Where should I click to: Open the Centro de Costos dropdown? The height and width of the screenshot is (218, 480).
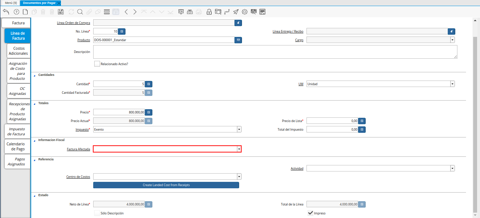[x=239, y=177]
